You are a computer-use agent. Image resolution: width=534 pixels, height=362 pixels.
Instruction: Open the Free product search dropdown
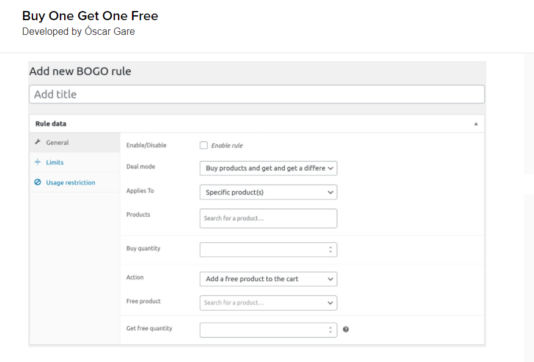[x=268, y=303]
